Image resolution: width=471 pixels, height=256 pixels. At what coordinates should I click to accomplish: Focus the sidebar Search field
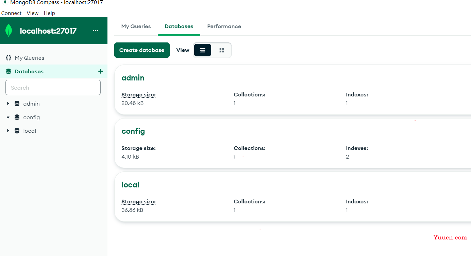tap(53, 88)
